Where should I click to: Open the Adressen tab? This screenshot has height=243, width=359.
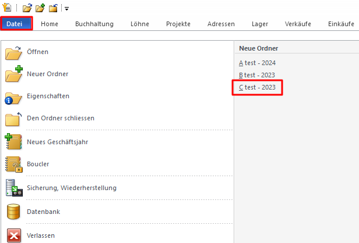[x=221, y=24]
